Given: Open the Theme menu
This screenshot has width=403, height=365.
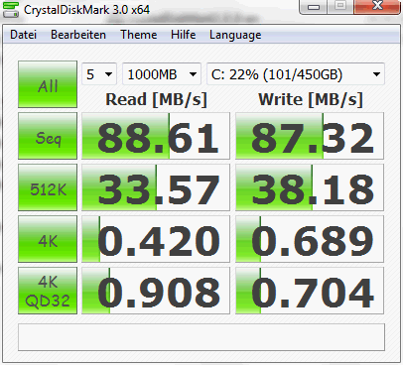Looking at the screenshot, I should click(139, 35).
